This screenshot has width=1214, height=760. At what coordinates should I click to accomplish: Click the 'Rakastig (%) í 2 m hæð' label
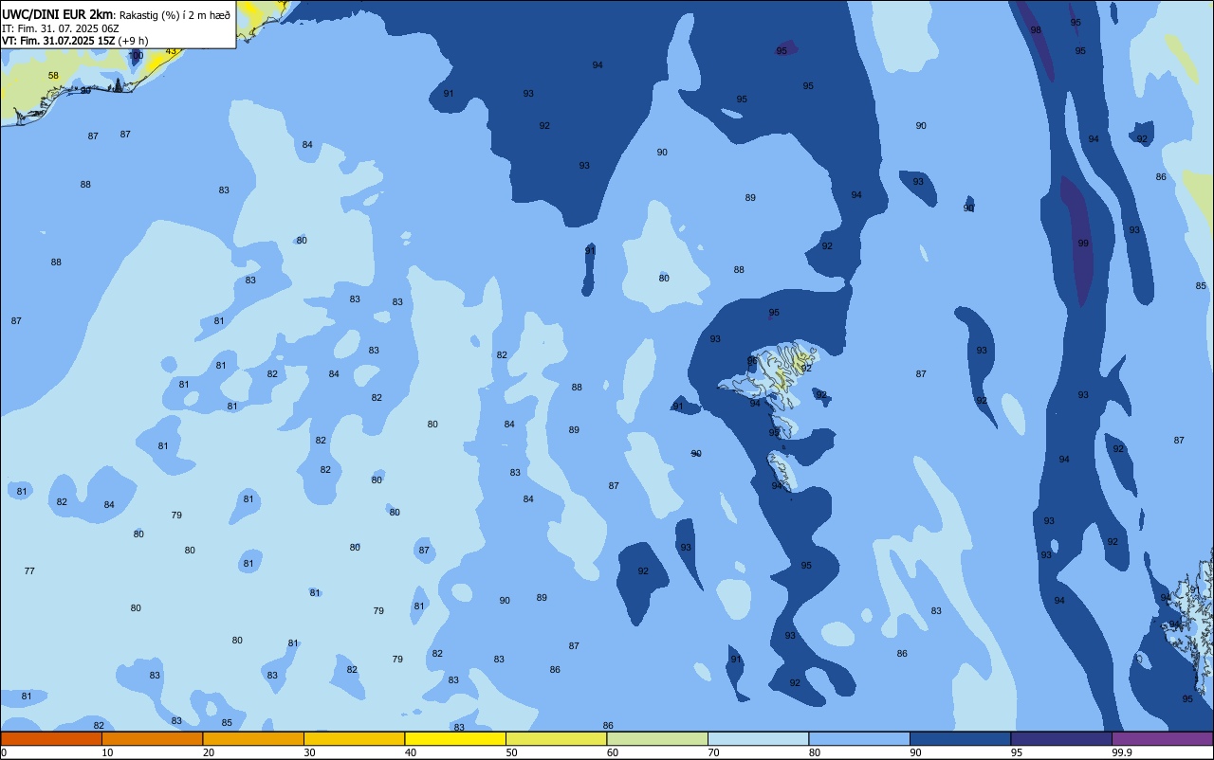tap(174, 15)
